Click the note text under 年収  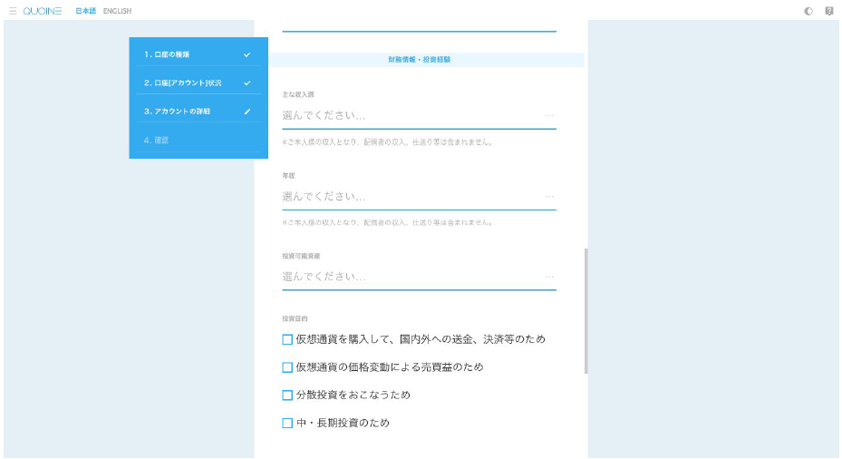(388, 222)
